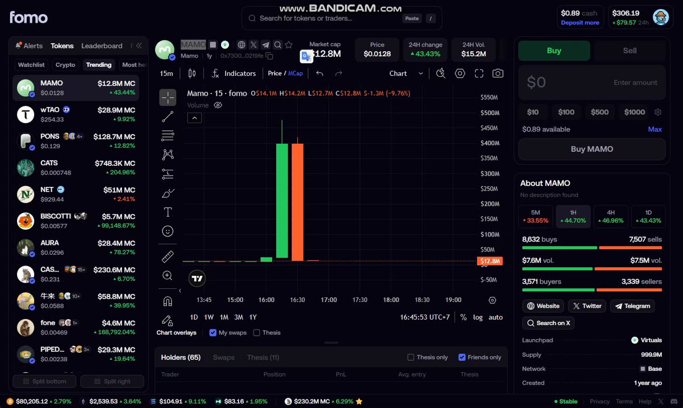Click the Buy MAMO button
The image size is (683, 408).
click(592, 149)
